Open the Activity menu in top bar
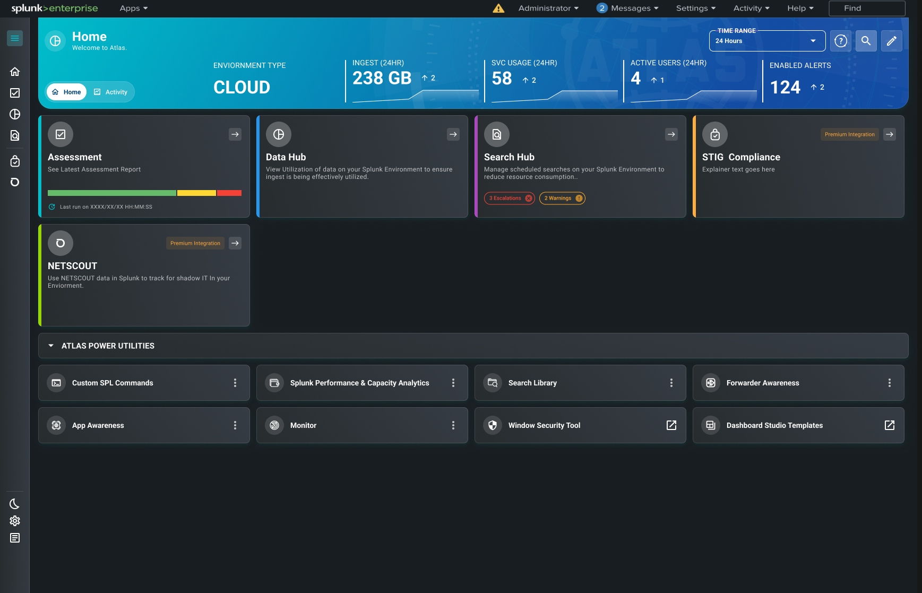 [752, 8]
